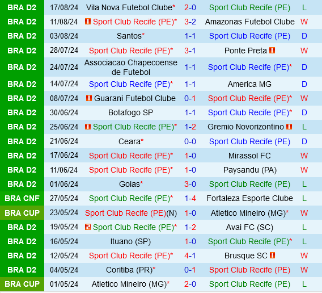Image resolution: width=322 pixels, height=293 pixels.
Task: Click the BRA CUP label in the 23/05/24 row
Action: pos(22,213)
